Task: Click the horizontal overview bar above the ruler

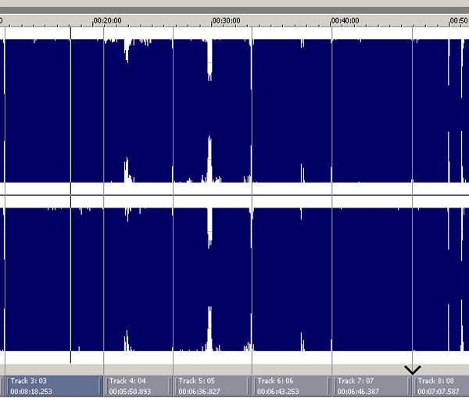Action: click(x=234, y=10)
